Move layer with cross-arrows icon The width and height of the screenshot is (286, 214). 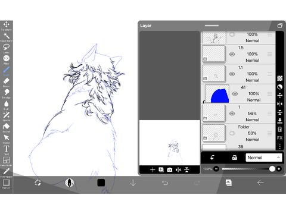click(x=280, y=96)
